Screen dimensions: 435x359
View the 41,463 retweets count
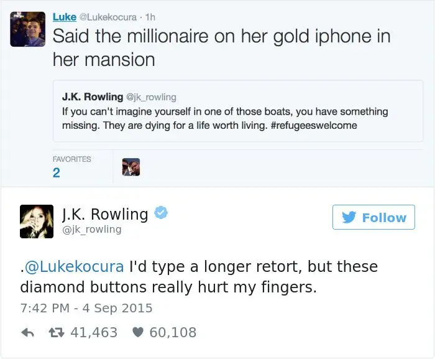click(94, 333)
